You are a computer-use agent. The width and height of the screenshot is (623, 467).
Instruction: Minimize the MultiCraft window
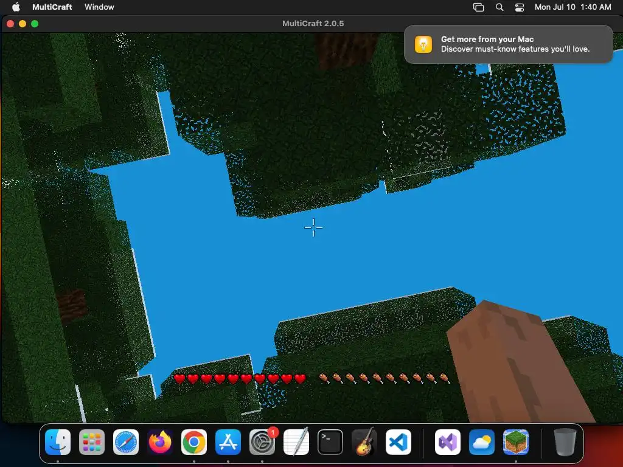point(23,24)
